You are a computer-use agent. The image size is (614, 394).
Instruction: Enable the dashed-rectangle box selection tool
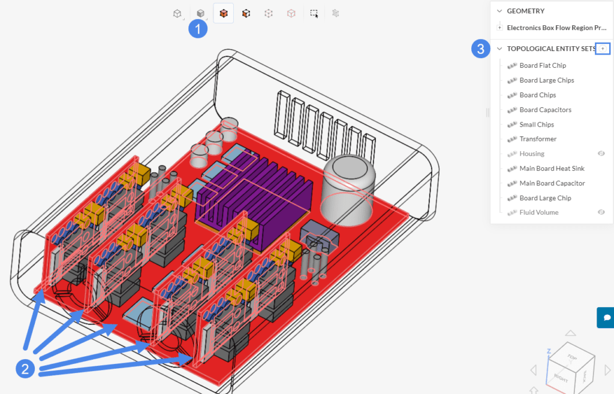click(314, 13)
